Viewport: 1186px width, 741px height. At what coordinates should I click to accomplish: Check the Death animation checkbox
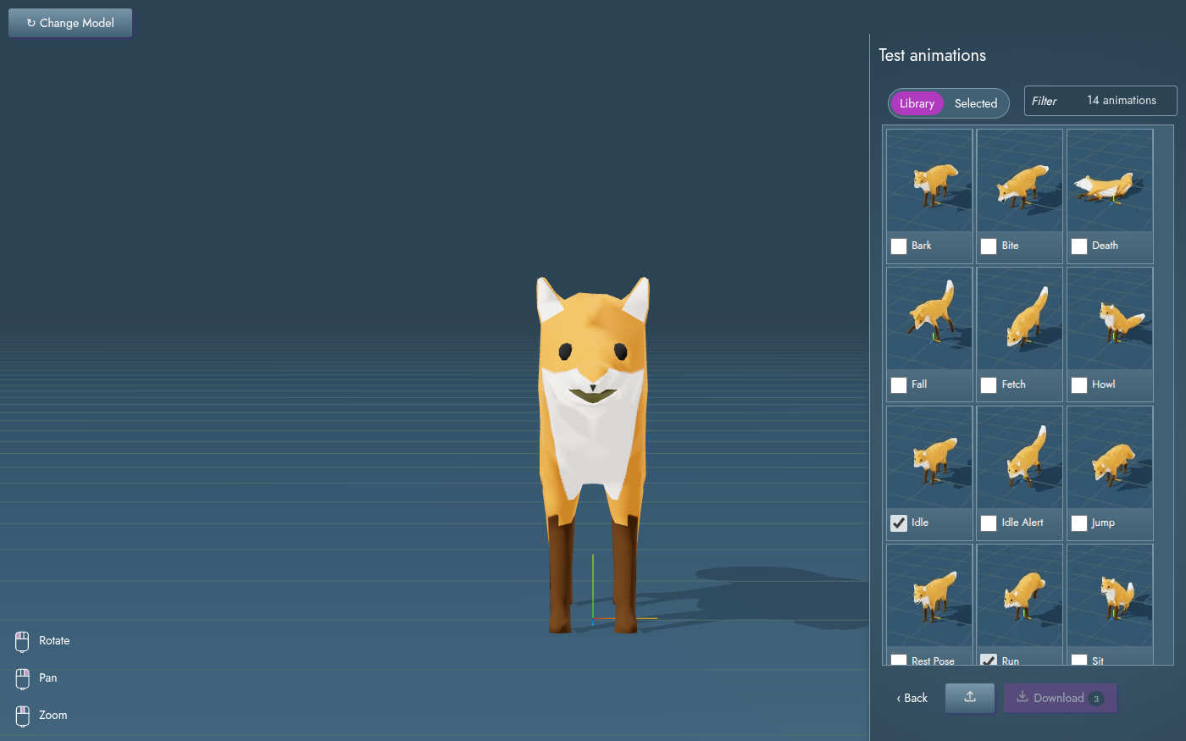coord(1079,246)
